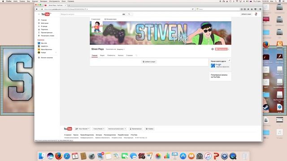Click the Справка help button in footer
This screenshot has height=161, width=287.
pos(149,129)
